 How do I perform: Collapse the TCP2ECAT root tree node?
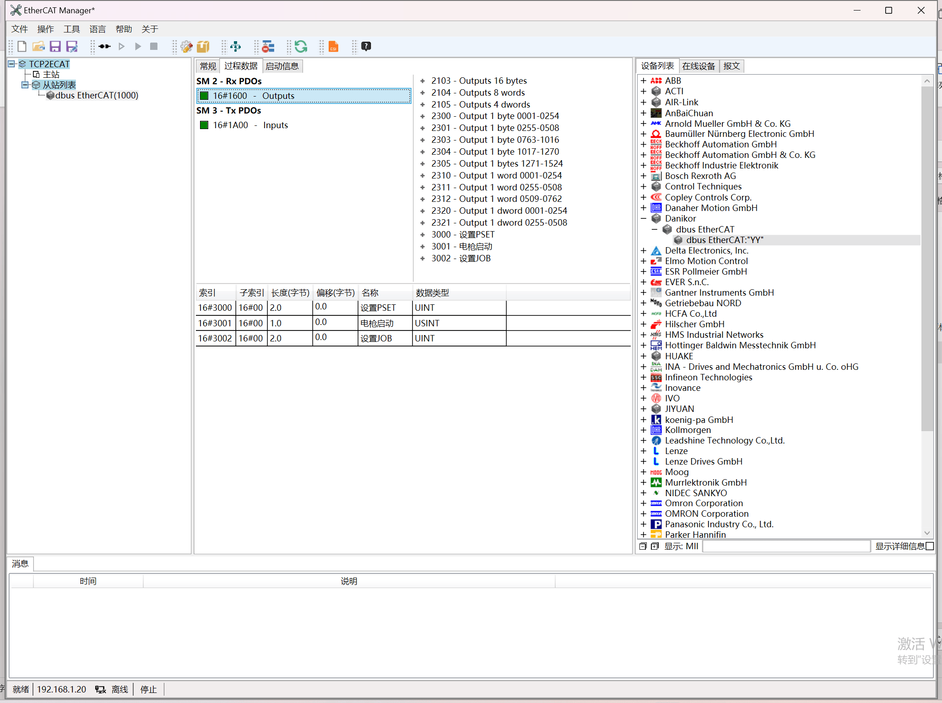point(11,64)
